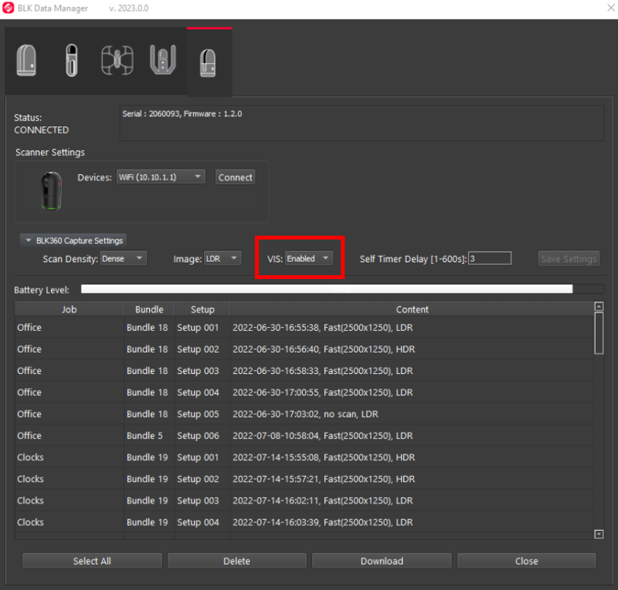The height and width of the screenshot is (590, 618).
Task: Click the Self Timer Delay input field
Action: tap(489, 258)
